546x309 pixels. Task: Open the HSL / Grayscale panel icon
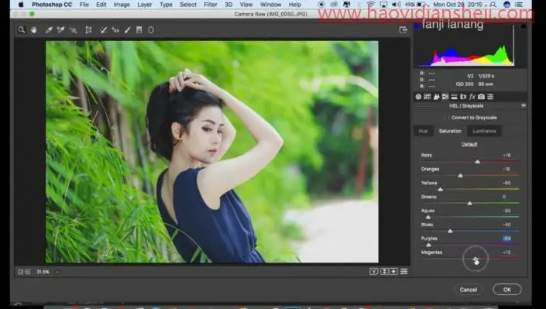point(445,97)
